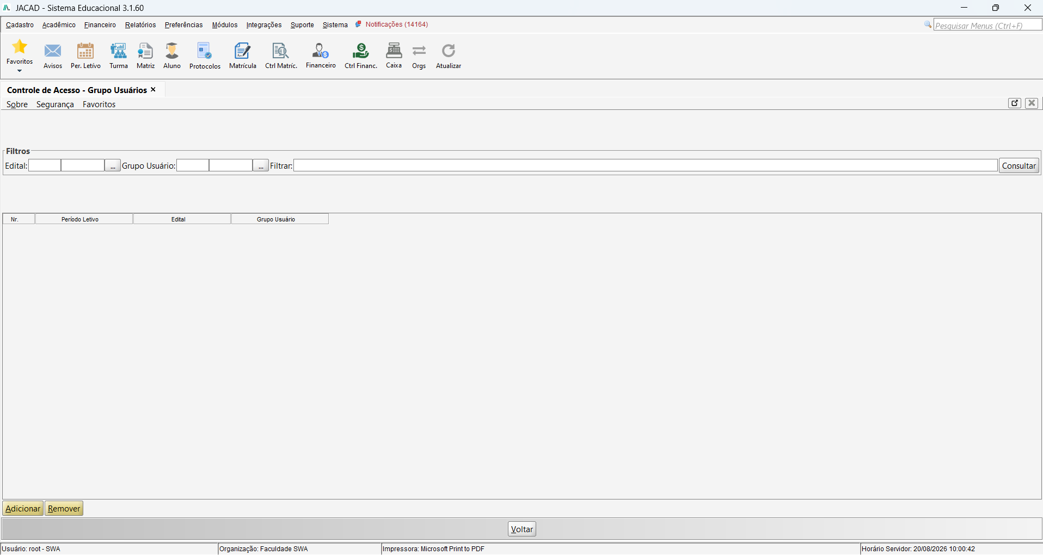Minimize the JACAD window
Viewport: 1043px width, 555px height.
point(964,8)
